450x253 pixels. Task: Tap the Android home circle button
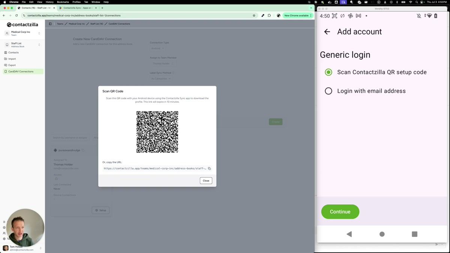(x=382, y=234)
